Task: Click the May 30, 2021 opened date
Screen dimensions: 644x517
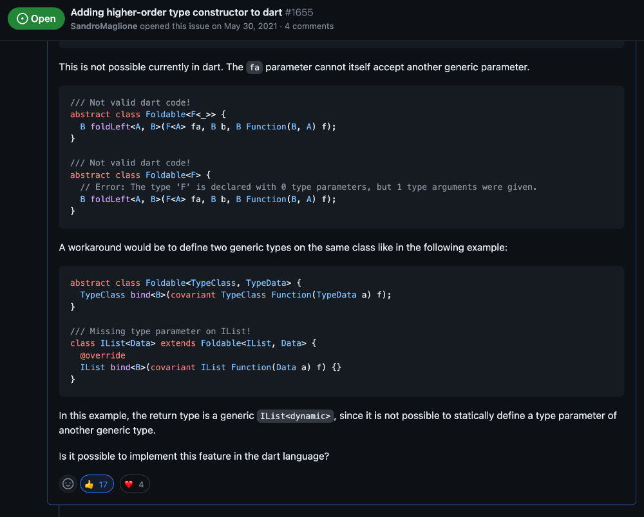Action: click(x=252, y=26)
